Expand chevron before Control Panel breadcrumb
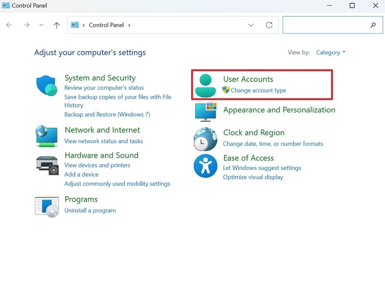The image size is (385, 283). tap(83, 25)
